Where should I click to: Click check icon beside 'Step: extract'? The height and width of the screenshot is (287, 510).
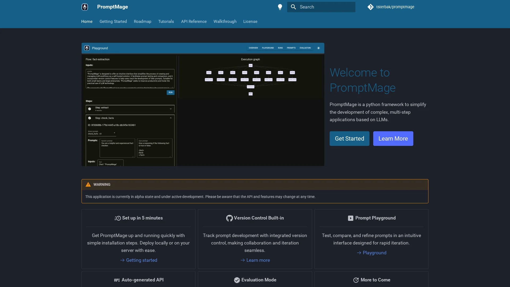(x=90, y=109)
